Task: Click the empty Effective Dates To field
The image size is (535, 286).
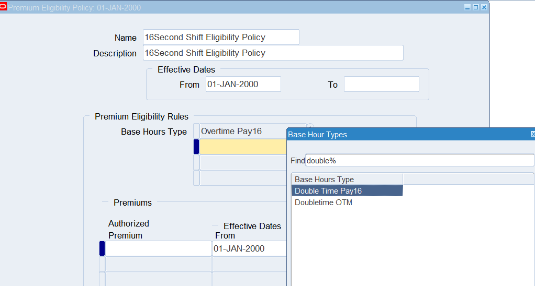Action: (381, 84)
